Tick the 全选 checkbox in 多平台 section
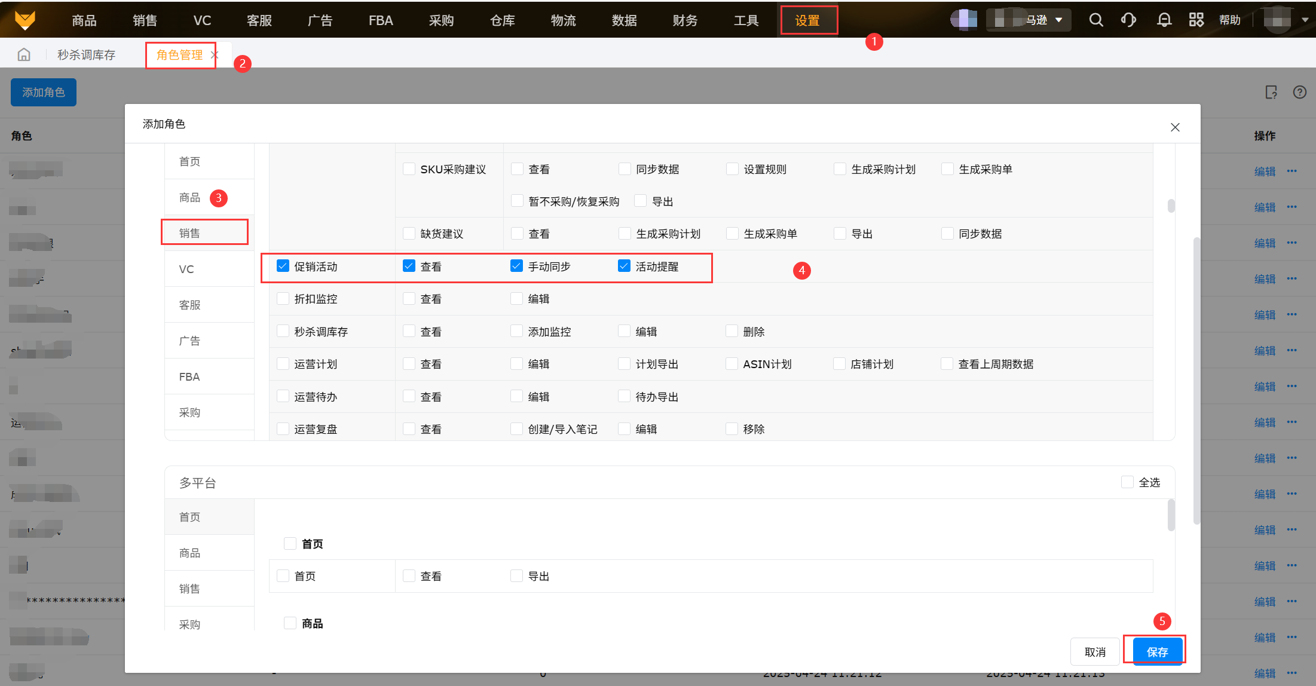The image size is (1316, 686). [1127, 482]
